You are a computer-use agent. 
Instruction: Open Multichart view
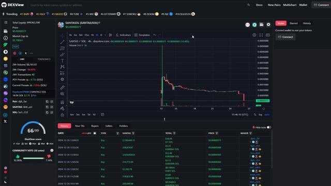(x=290, y=5)
